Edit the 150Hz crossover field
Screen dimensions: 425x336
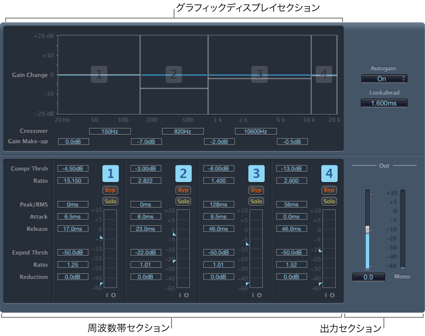point(110,131)
